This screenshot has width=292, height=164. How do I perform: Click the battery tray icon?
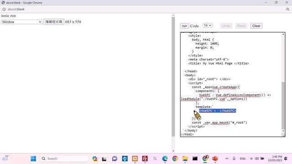pyautogui.click(x=262, y=159)
